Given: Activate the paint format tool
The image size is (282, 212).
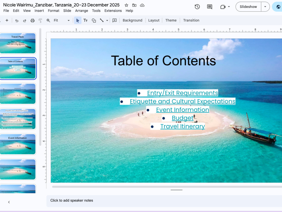Looking at the screenshot, I should pyautogui.click(x=40, y=20).
